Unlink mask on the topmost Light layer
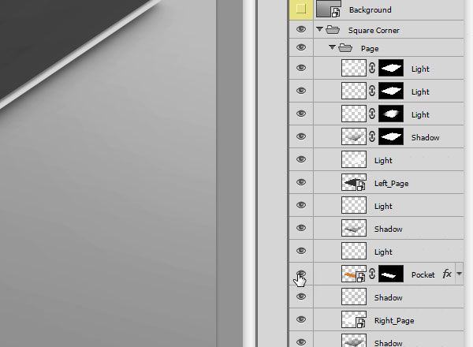The width and height of the screenshot is (473, 347). point(372,68)
